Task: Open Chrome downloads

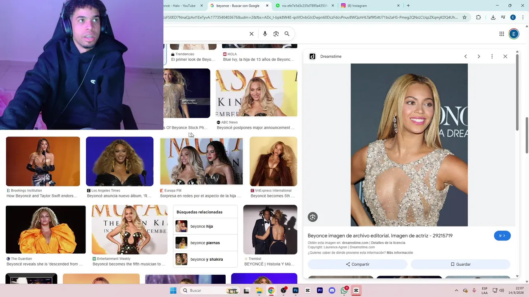Action: (493, 17)
